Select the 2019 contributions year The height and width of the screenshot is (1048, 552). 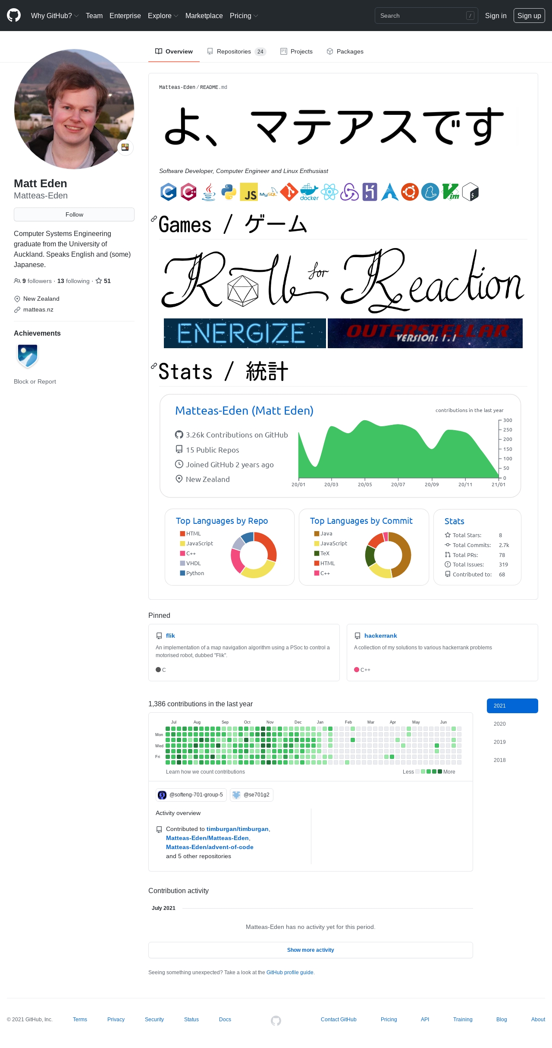tap(512, 742)
